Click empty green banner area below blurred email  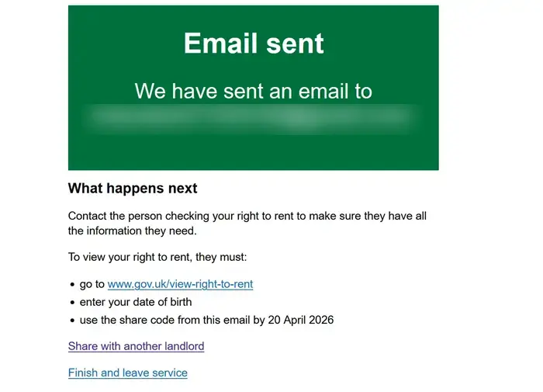[253, 153]
